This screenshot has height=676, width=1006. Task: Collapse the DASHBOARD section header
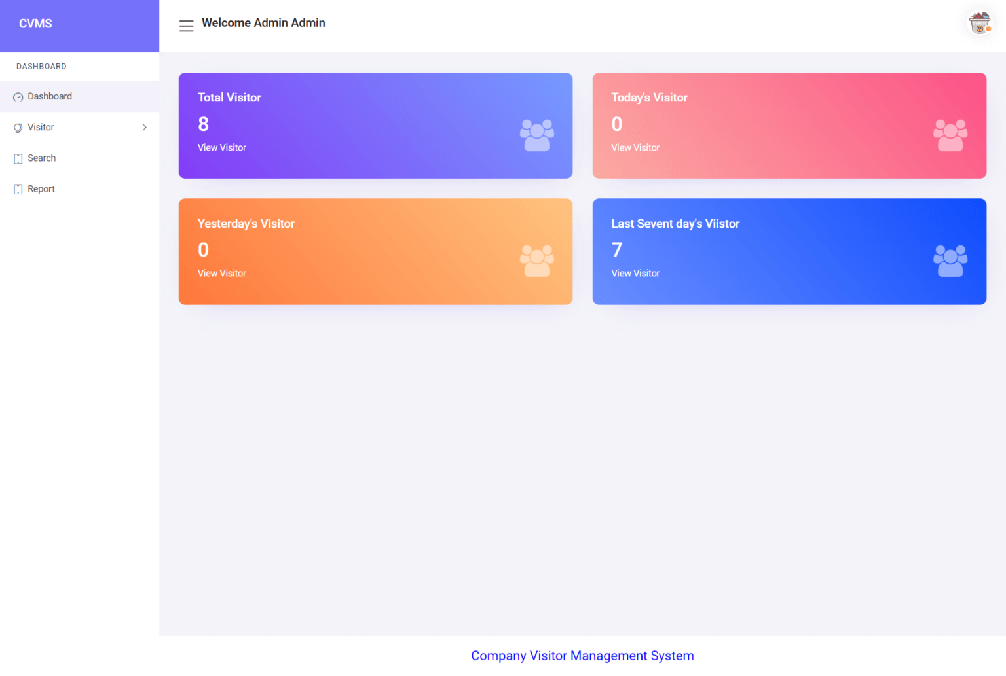click(x=41, y=66)
